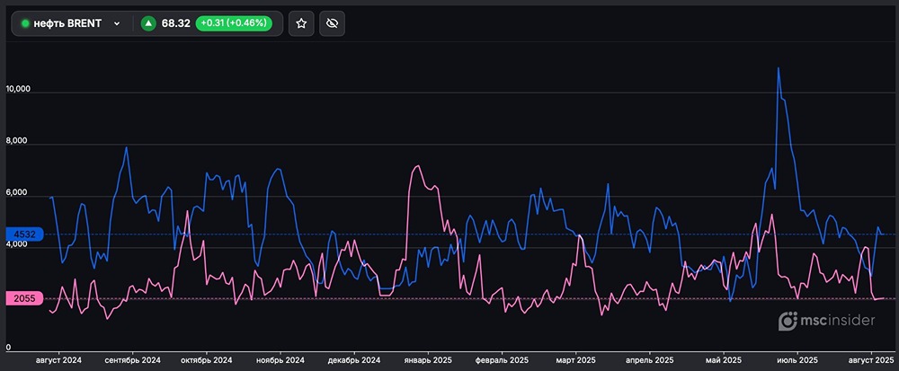
Task: Click the chevron next to нефть BRENT
Action: click(117, 23)
